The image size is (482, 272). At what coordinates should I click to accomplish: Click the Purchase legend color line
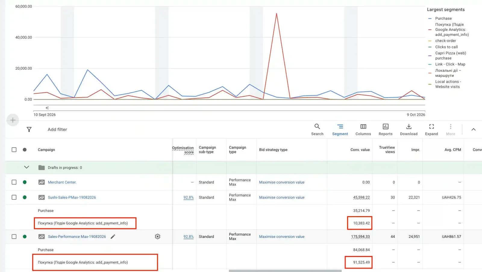[x=430, y=19]
